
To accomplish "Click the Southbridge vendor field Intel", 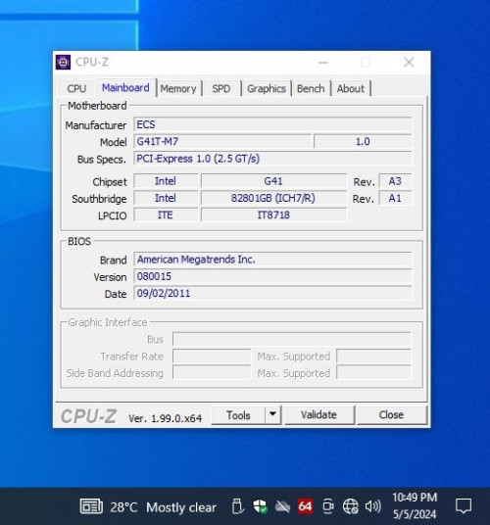I will coord(166,198).
